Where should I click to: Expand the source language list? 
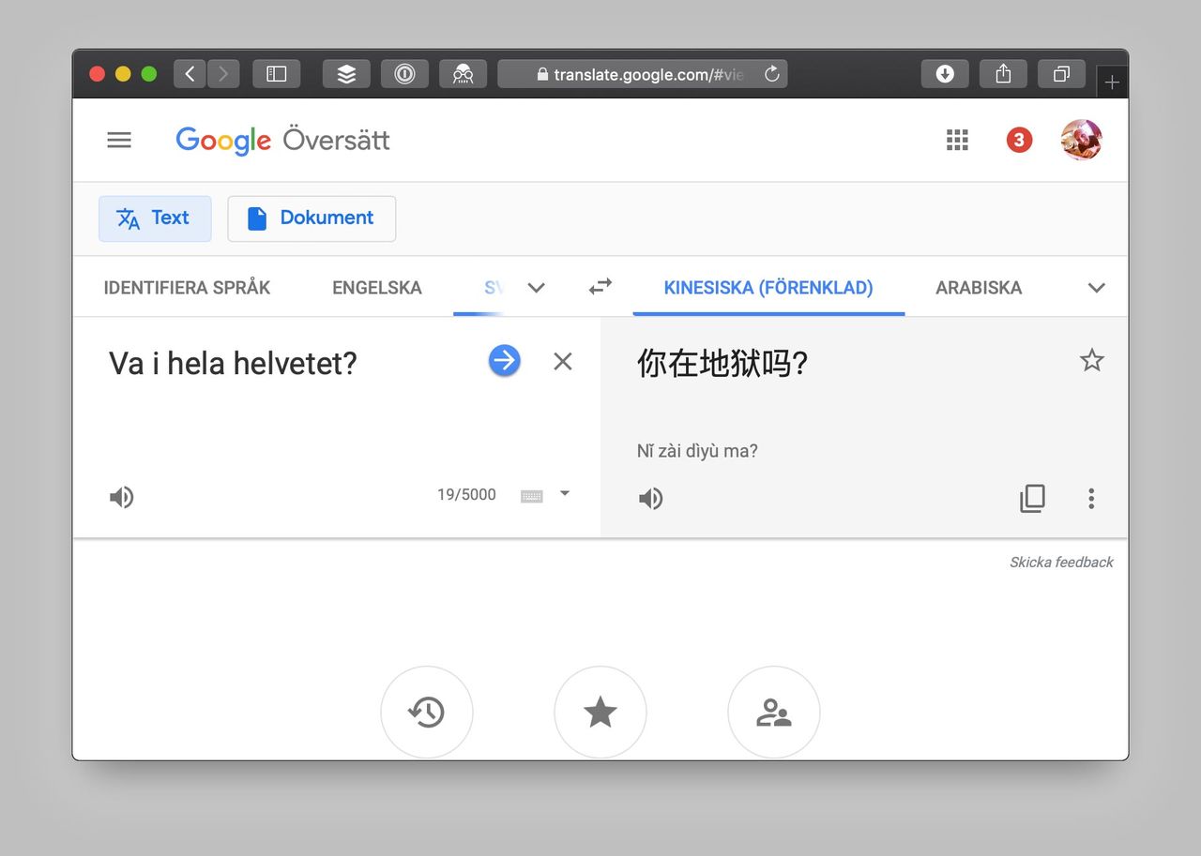pos(537,288)
